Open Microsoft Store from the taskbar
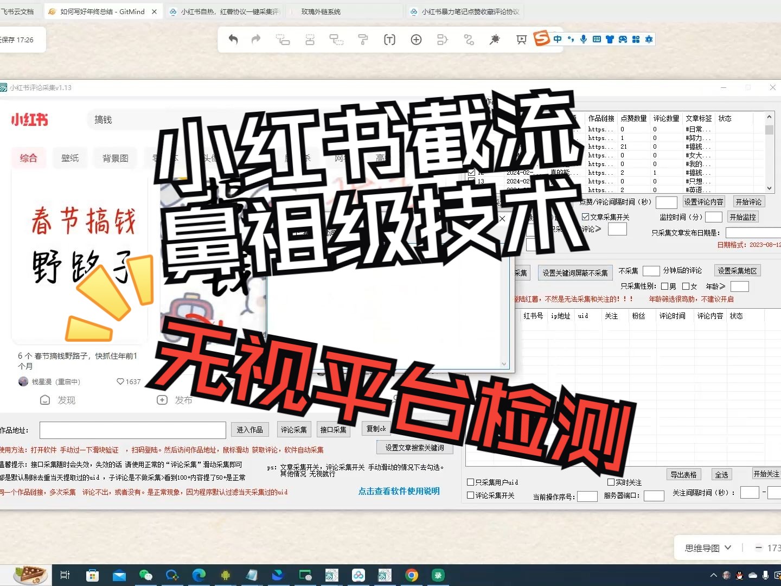The image size is (781, 586). [92, 575]
